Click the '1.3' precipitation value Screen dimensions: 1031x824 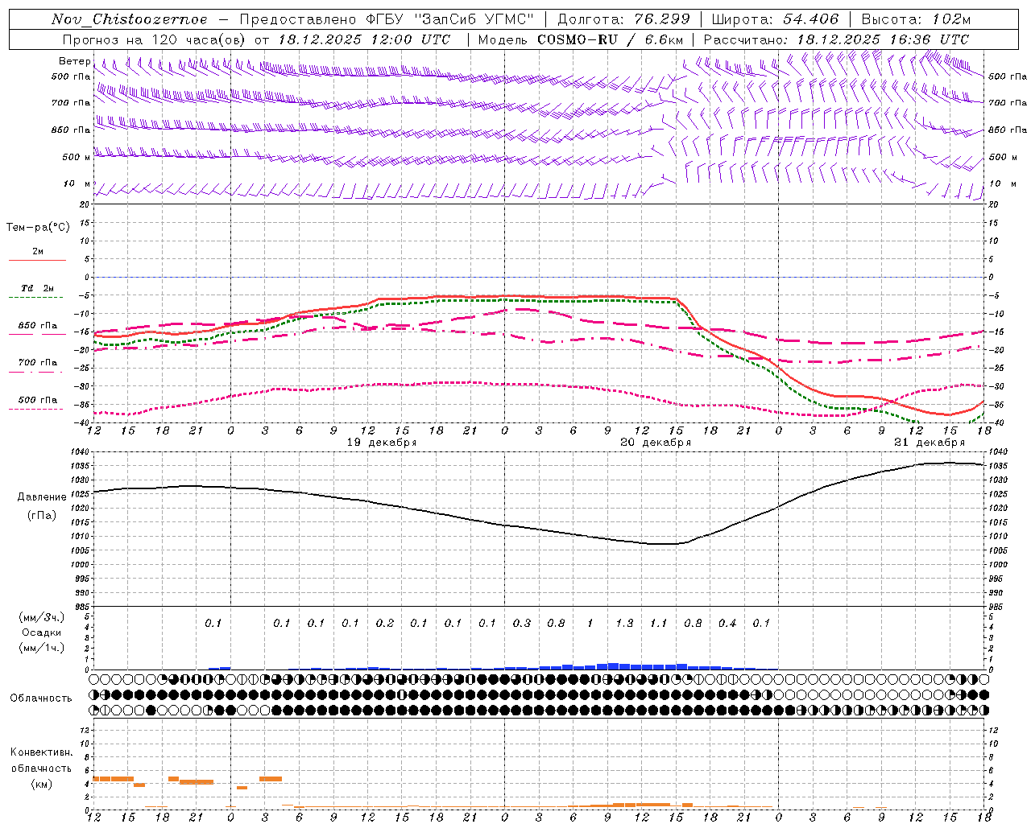(624, 624)
